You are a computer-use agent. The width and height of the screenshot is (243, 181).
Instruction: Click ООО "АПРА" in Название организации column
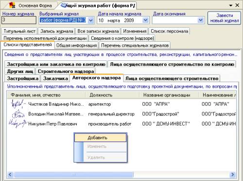pos(156,104)
